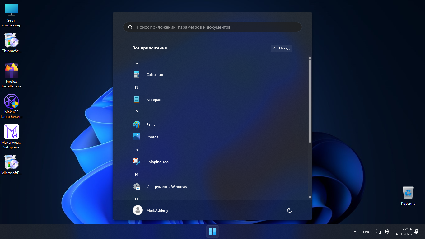Jump to letter N section header
The image size is (425, 239).
pyautogui.click(x=137, y=87)
